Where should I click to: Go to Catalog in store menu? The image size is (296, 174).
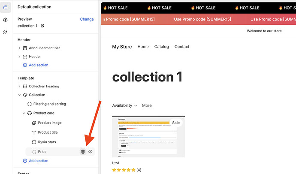tap(161, 47)
